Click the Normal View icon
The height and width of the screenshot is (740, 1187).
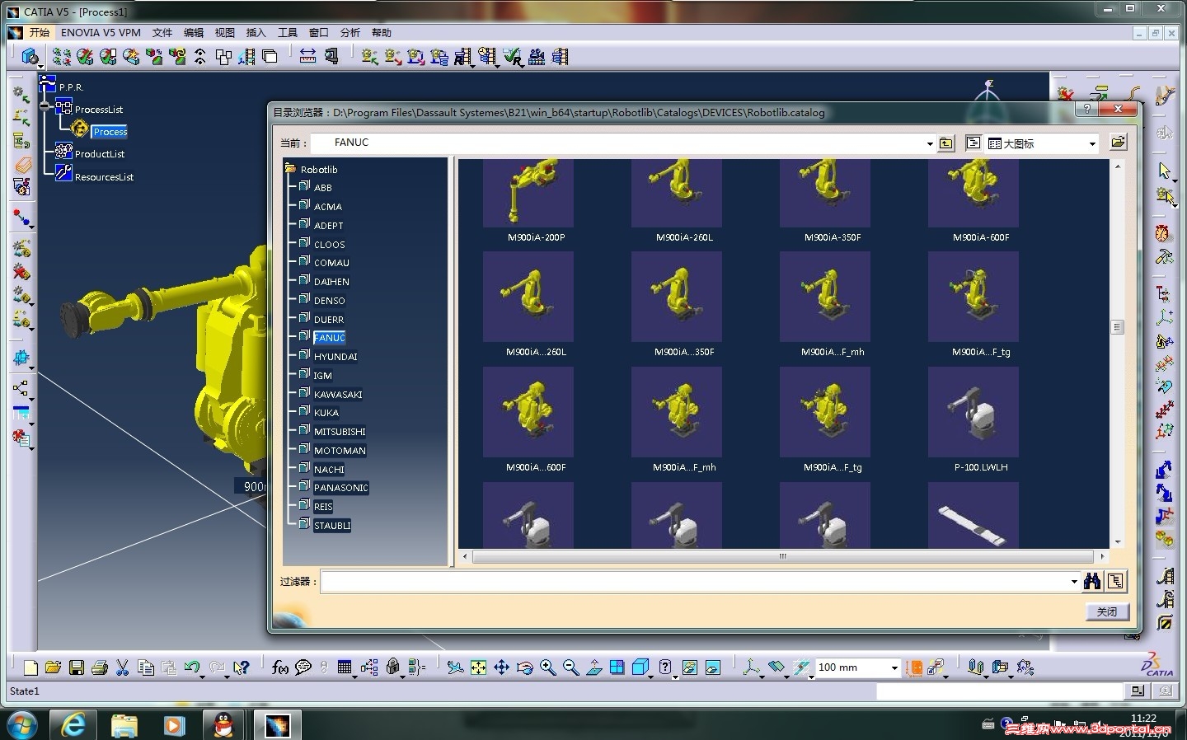pyautogui.click(x=593, y=667)
